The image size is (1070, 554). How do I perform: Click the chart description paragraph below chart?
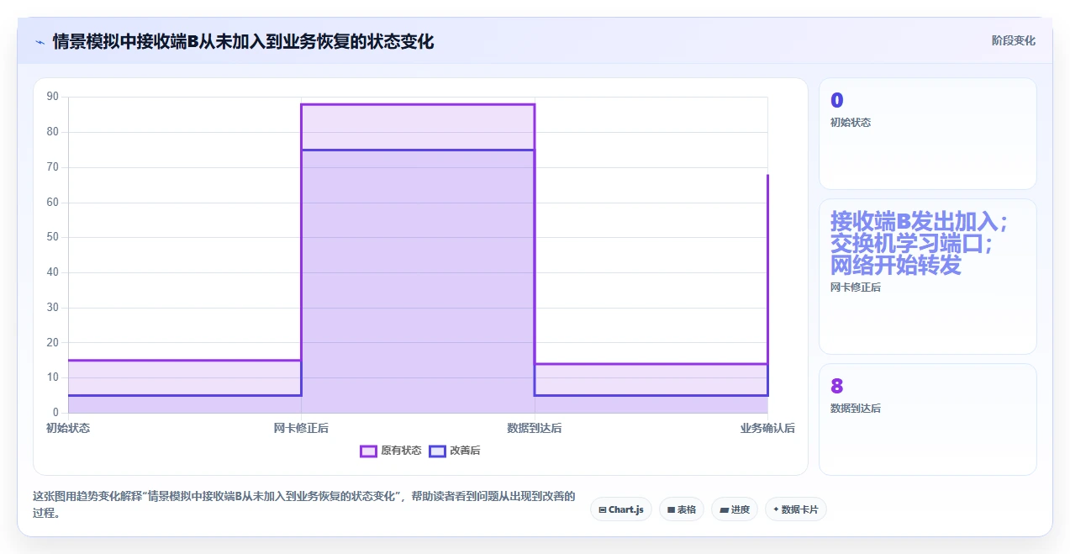(x=303, y=504)
